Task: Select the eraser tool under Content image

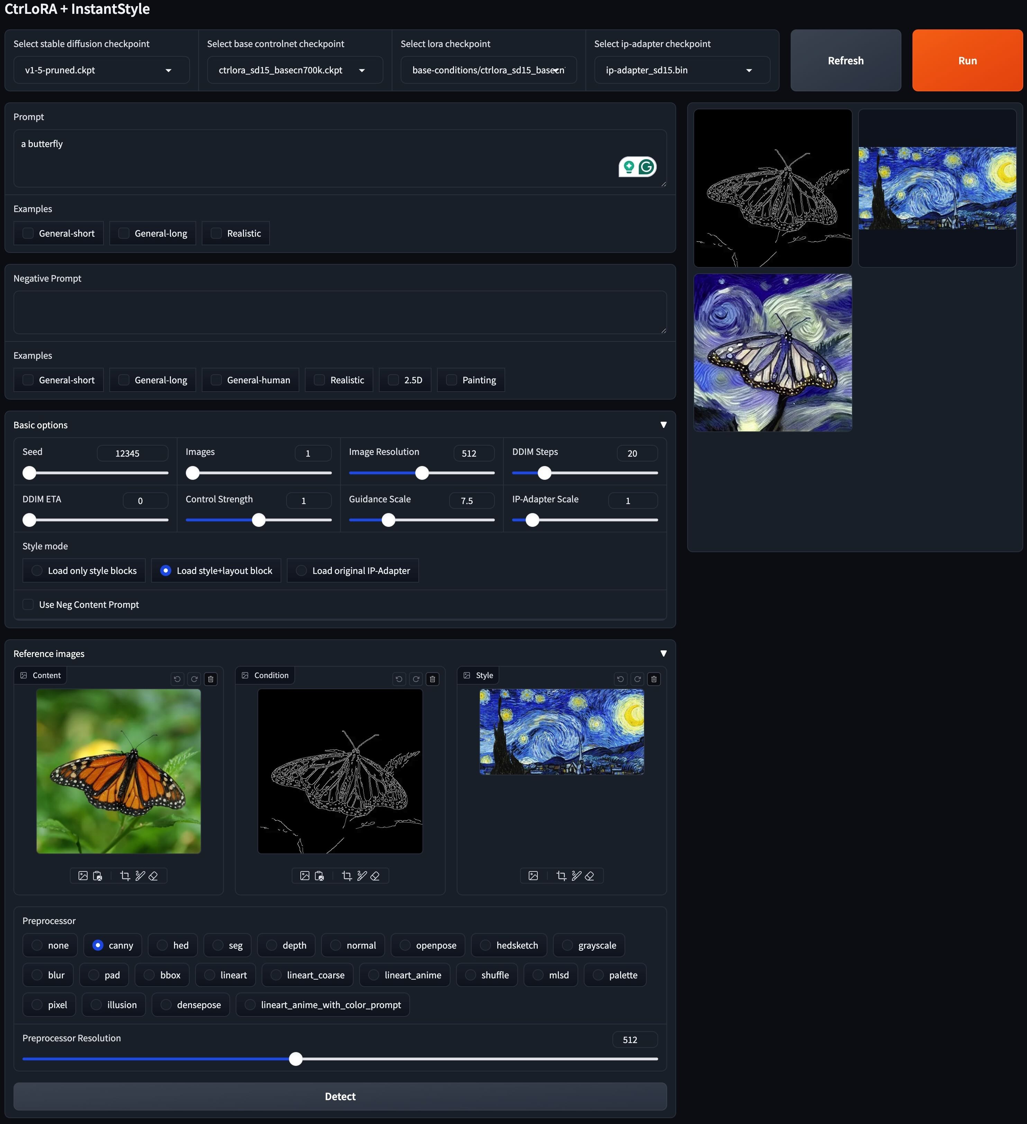Action: [x=153, y=876]
